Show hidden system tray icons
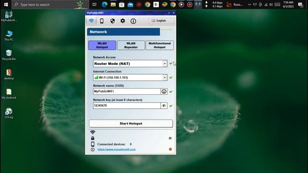The height and width of the screenshot is (173, 308). 249,4
